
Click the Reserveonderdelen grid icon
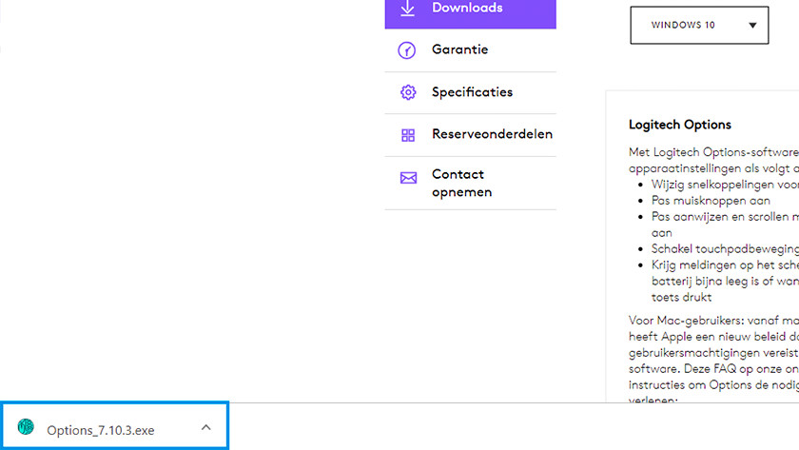(x=408, y=135)
